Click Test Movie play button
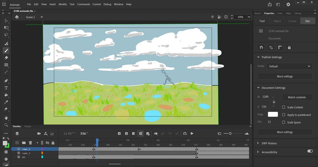Image resolution: width=318 pixels, height=167 pixels. tap(288, 4)
